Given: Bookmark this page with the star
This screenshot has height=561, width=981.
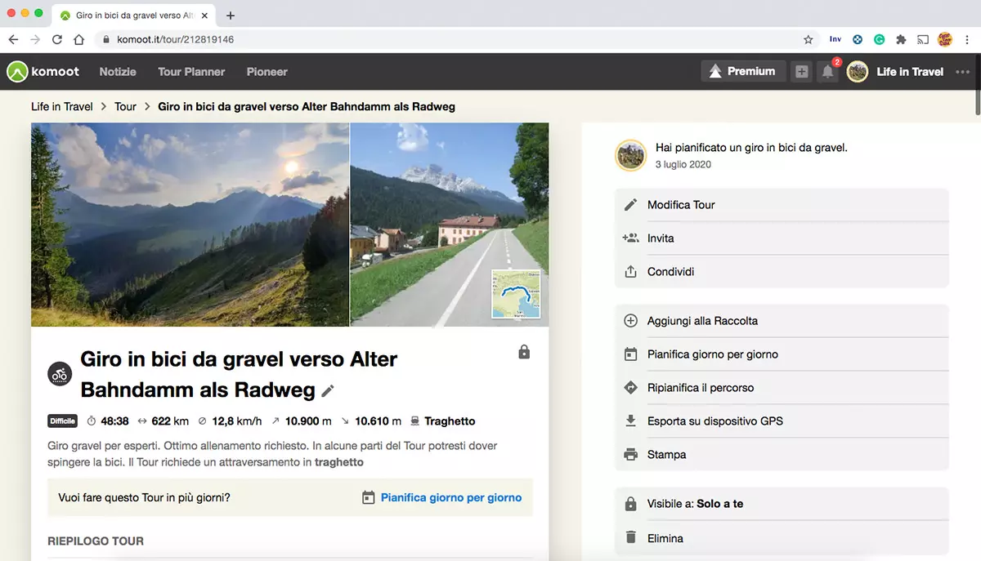Looking at the screenshot, I should click(809, 39).
